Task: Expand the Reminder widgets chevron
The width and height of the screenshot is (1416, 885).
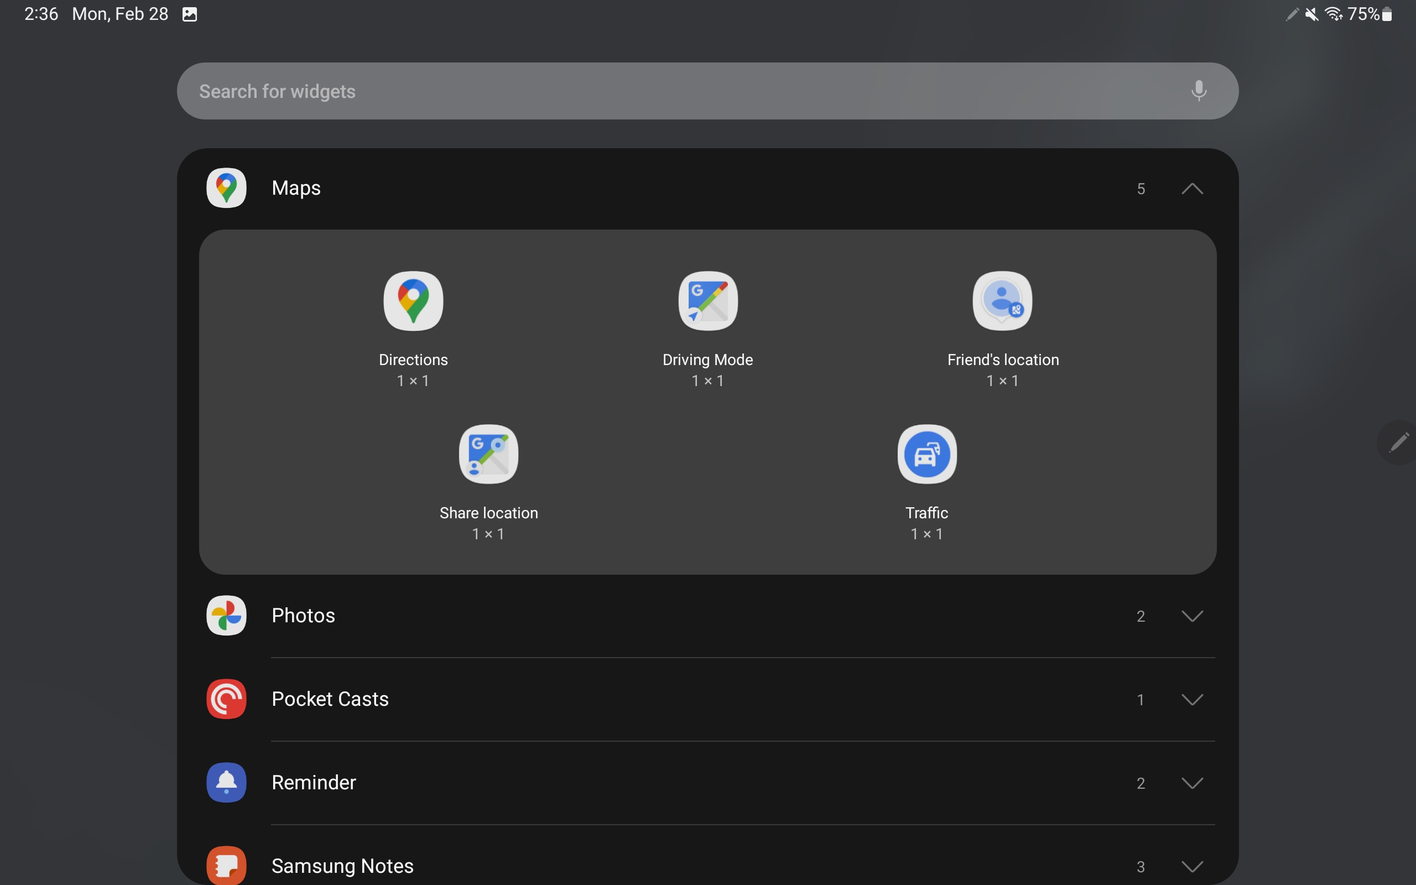Action: click(x=1192, y=783)
